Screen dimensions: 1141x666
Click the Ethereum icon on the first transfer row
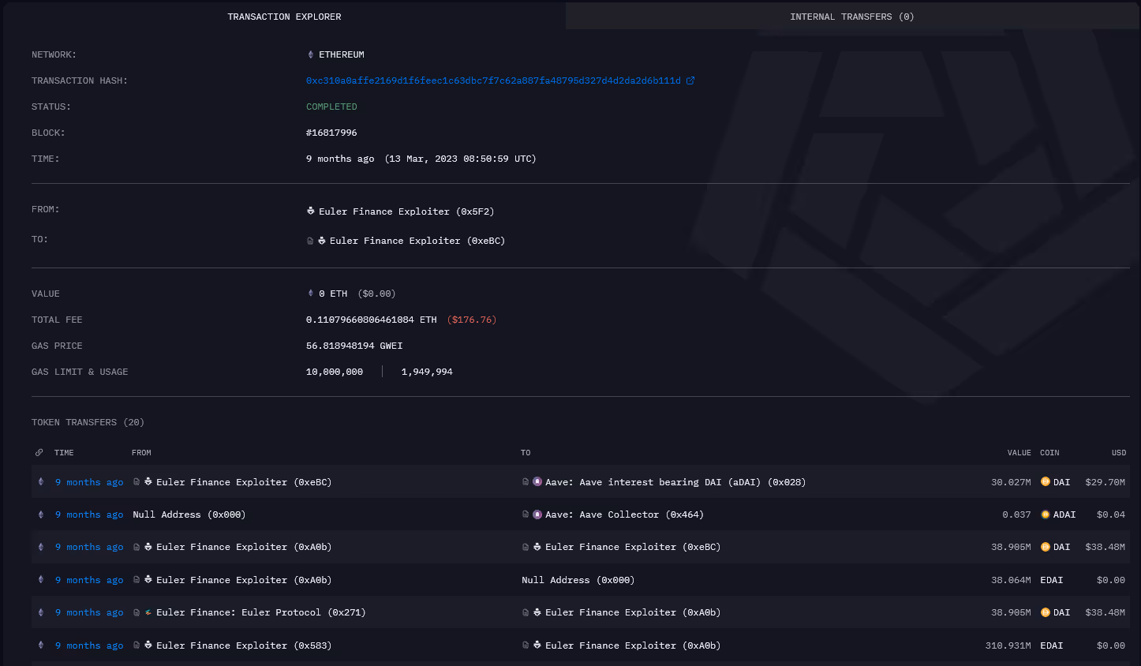click(40, 481)
